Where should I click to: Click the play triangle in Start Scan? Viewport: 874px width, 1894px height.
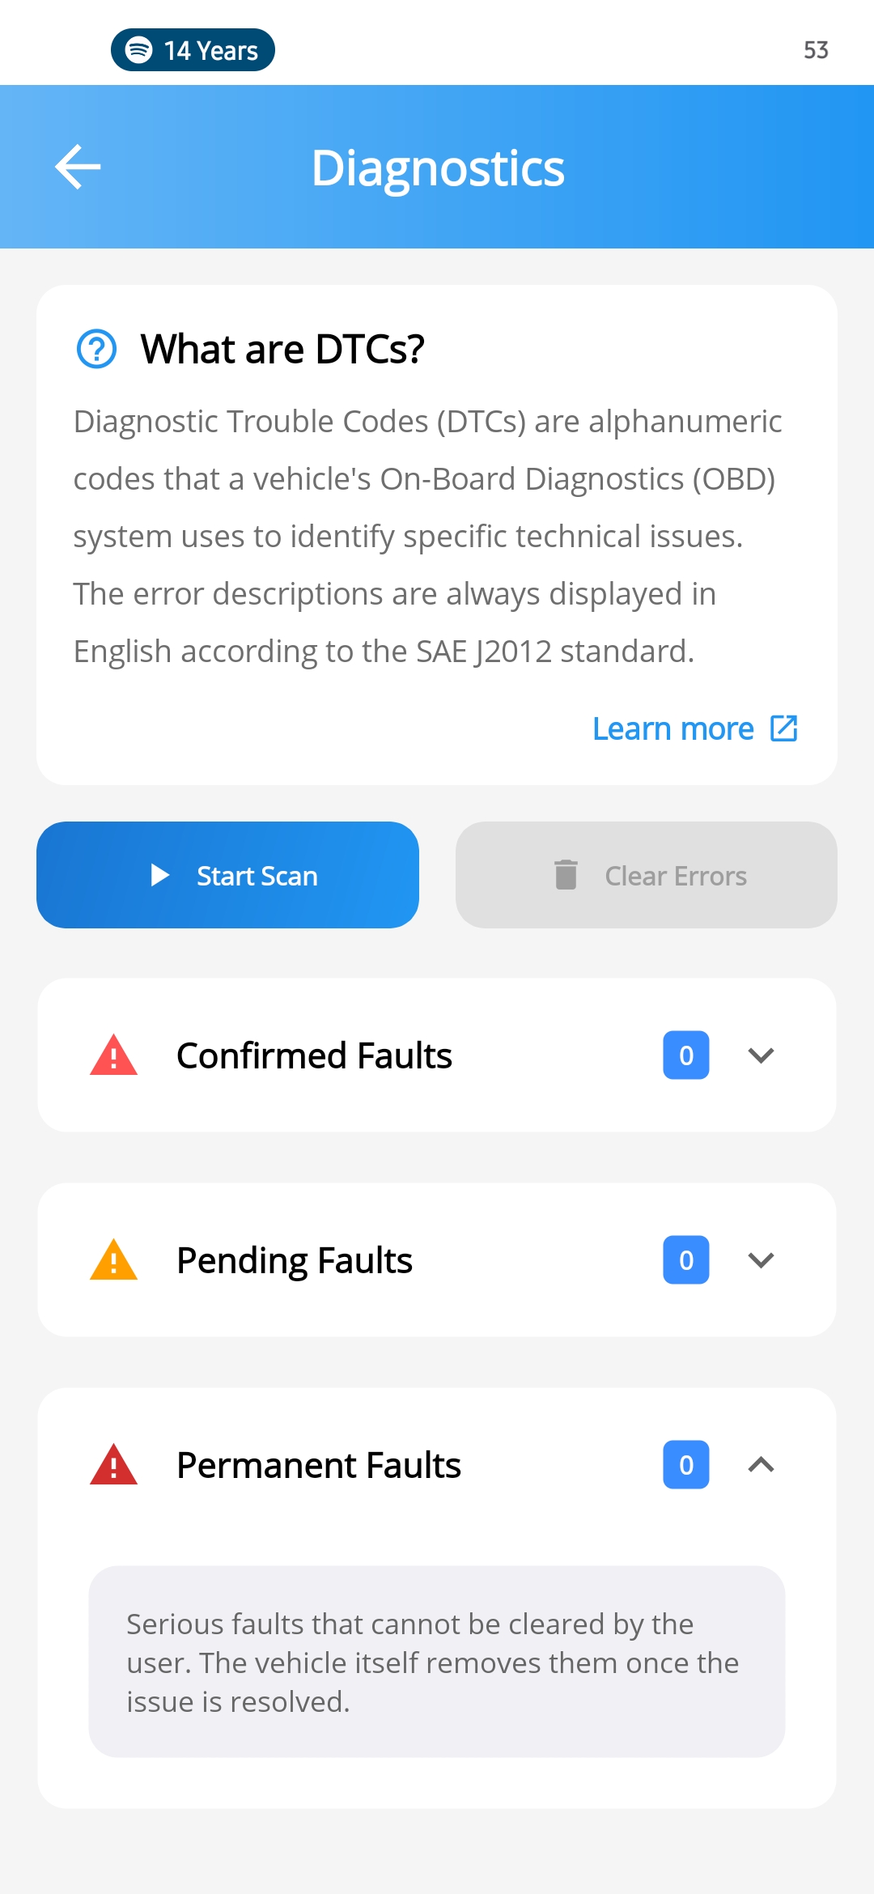(x=160, y=875)
